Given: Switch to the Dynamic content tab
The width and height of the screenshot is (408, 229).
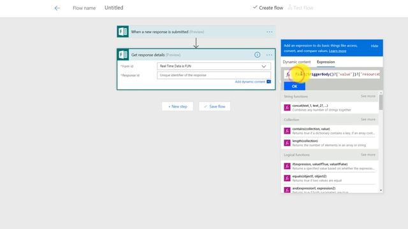Looking at the screenshot, I should point(296,62).
